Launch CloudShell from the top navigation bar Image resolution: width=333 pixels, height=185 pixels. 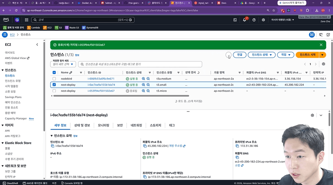coord(235,20)
